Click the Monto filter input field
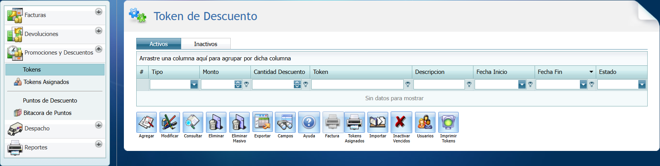Image resolution: width=660 pixels, height=166 pixels. pos(218,84)
